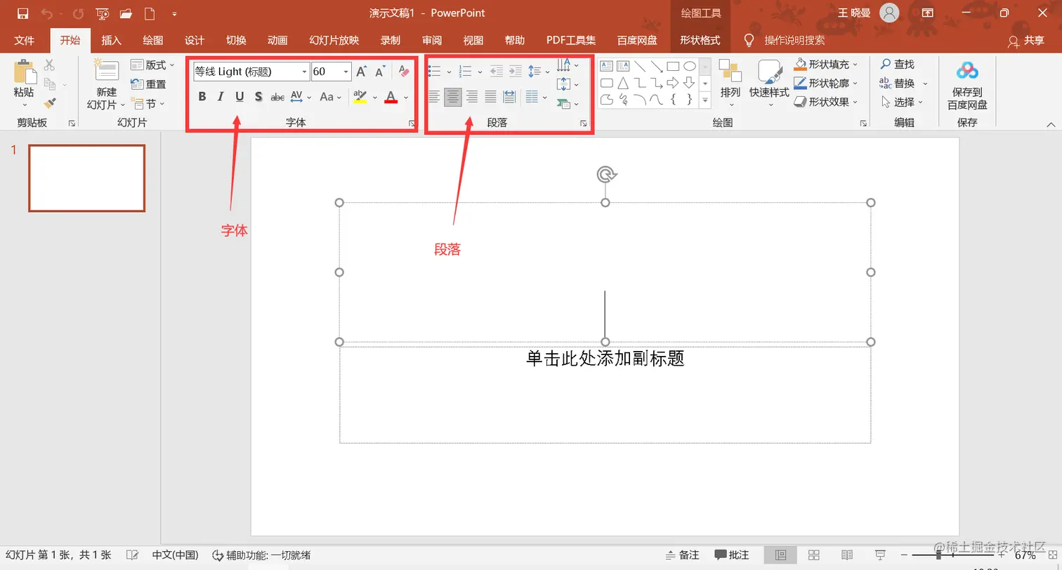Open the change case Aa dropdown
The image size is (1062, 570).
[x=330, y=97]
